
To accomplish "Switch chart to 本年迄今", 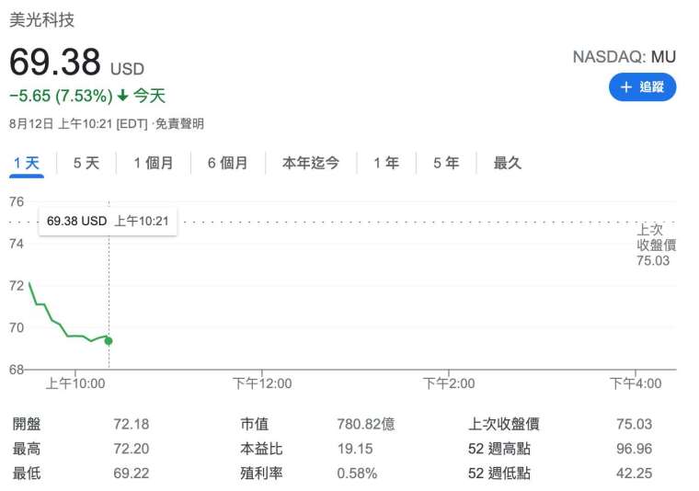I will [311, 163].
